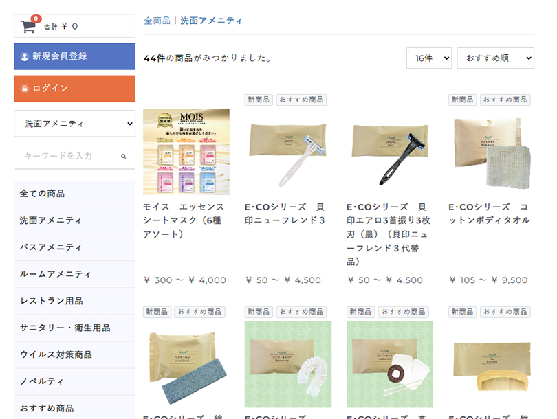Viewport: 557px width, 419px height.
Task: Click E·COシリーズ 貝印ニューフレンド3 title
Action: click(x=285, y=214)
